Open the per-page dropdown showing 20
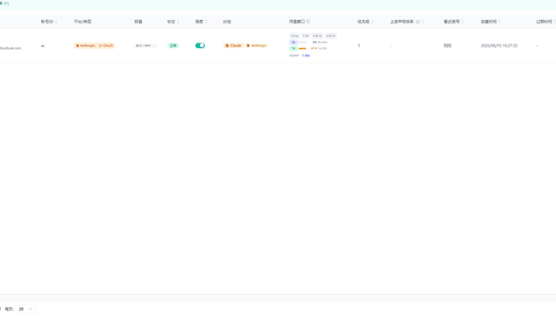 pyautogui.click(x=26, y=309)
